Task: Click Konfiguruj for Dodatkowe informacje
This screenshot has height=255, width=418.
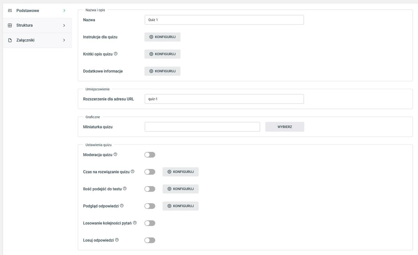Action: pos(162,71)
